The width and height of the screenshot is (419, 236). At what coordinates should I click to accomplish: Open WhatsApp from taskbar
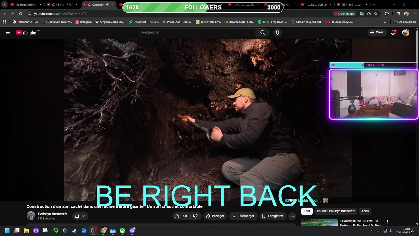(x=55, y=231)
